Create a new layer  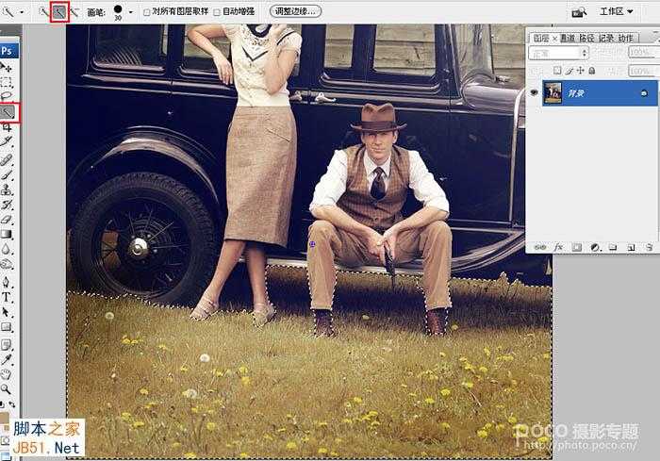pos(631,248)
